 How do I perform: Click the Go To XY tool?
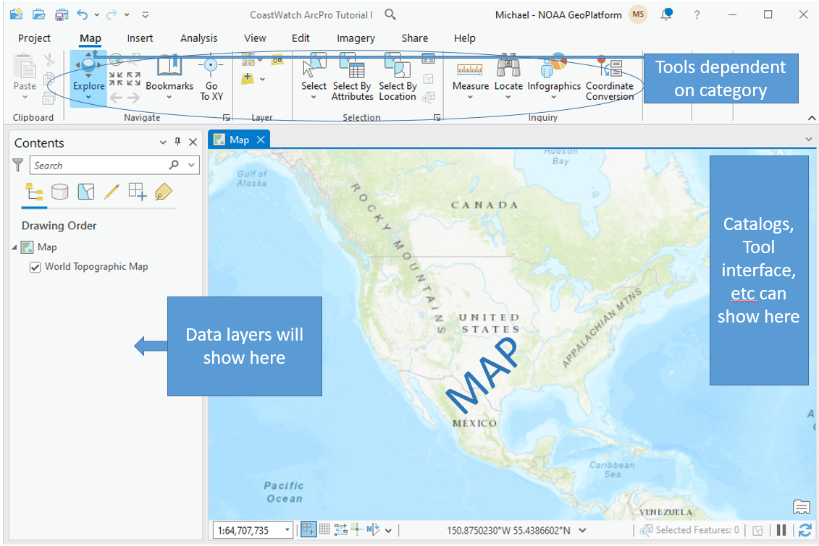pos(211,75)
